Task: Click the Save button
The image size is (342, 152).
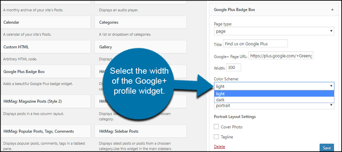Action: (327, 148)
